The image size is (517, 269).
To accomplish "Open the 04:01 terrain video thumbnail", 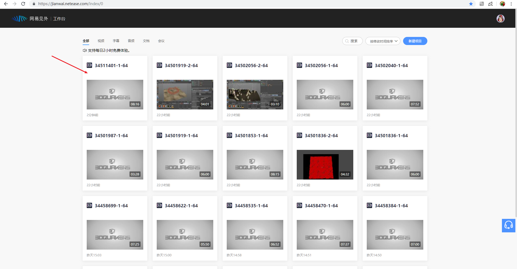I will (x=185, y=95).
